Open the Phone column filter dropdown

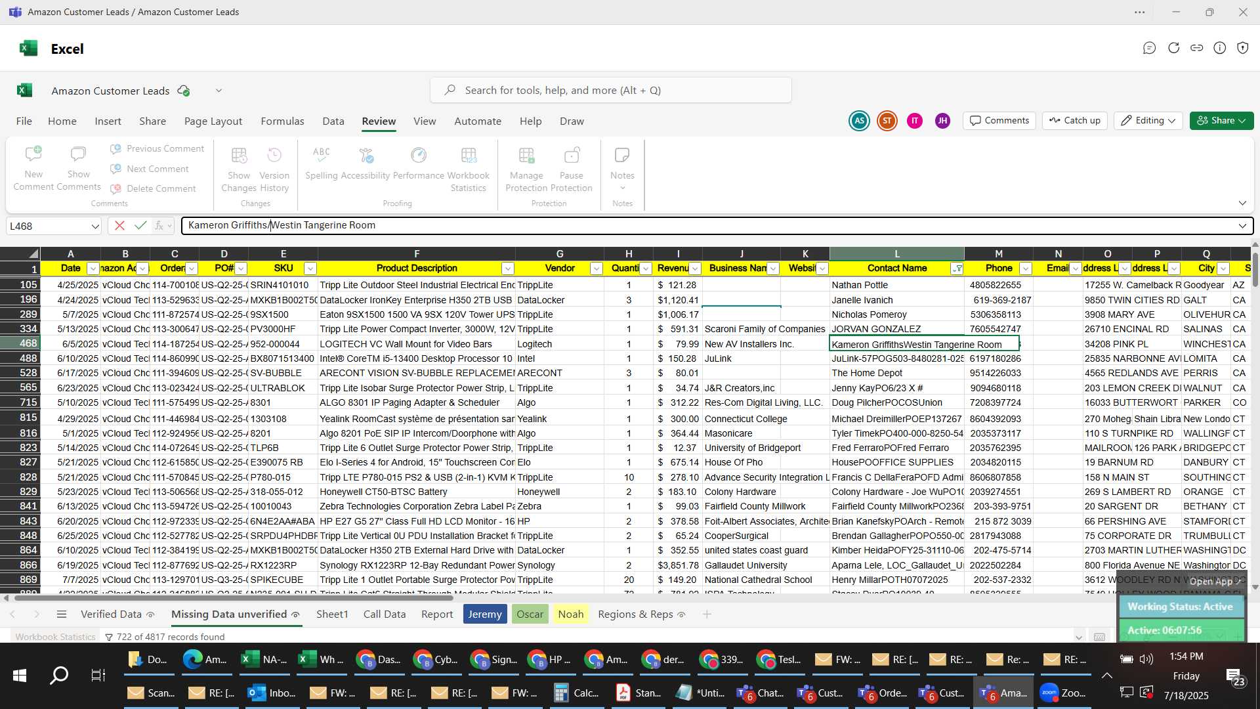pos(1026,269)
